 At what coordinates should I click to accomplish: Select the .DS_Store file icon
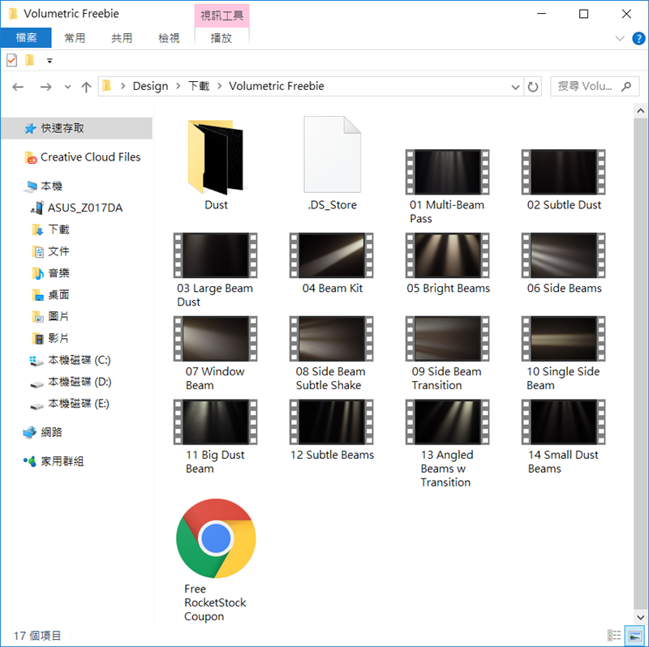click(332, 154)
